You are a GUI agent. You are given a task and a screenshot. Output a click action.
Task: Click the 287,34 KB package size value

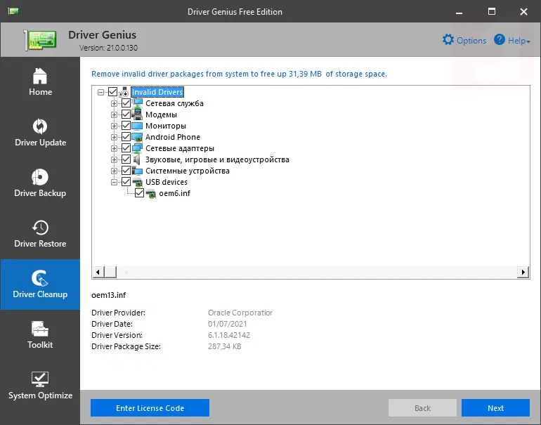tap(224, 346)
